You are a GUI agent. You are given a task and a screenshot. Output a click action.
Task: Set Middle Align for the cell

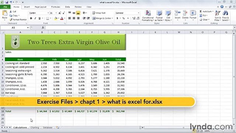[x=74, y=13]
